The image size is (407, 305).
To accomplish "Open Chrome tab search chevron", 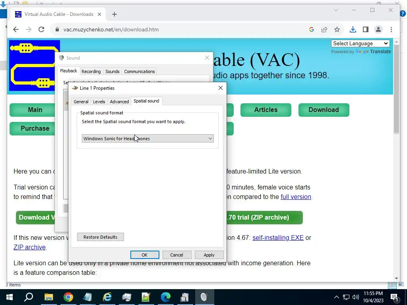I will [335, 10].
